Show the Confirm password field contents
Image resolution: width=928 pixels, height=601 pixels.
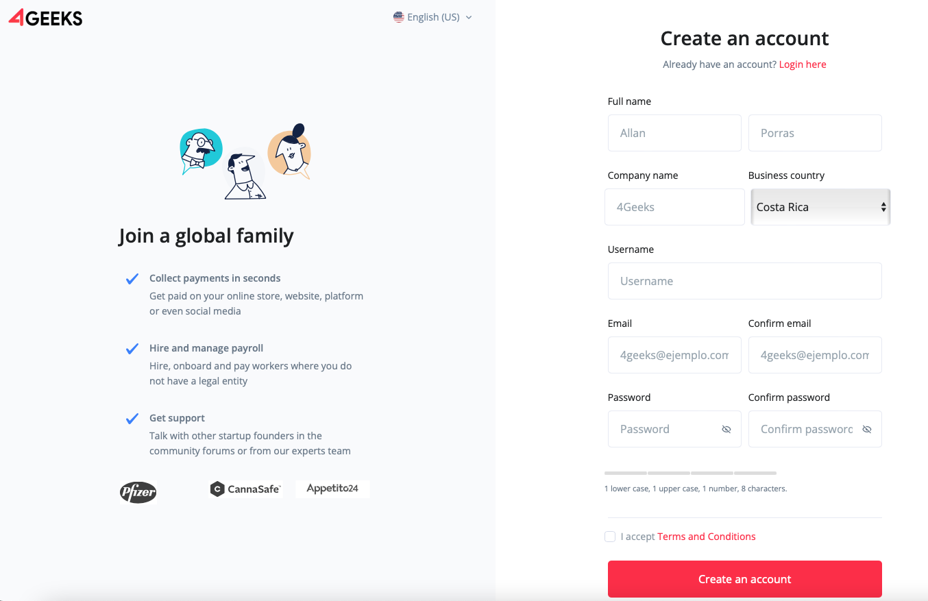click(x=866, y=429)
